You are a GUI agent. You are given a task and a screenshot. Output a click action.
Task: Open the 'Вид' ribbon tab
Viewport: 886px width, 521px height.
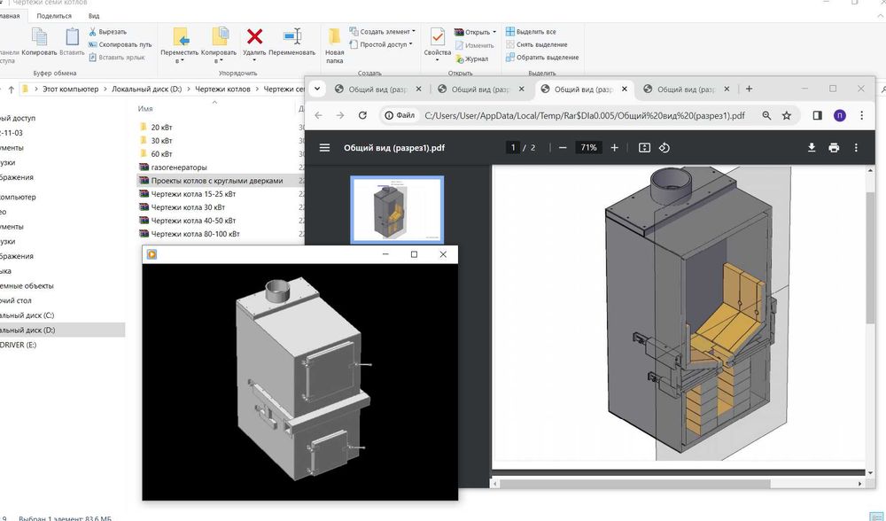tap(94, 16)
